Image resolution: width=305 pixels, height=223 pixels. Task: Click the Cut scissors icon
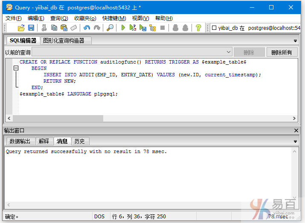click(x=44, y=28)
